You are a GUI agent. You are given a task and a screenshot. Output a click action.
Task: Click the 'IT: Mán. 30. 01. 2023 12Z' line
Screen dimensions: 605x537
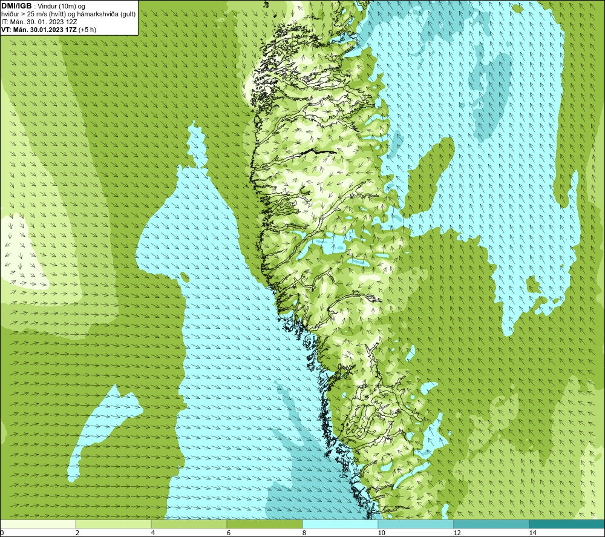pos(39,22)
